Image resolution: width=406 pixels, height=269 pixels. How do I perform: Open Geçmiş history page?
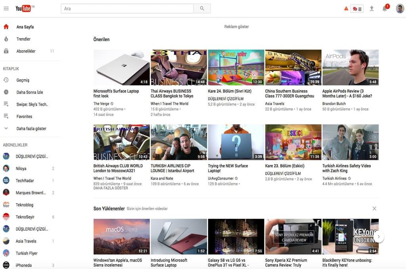tap(23, 80)
